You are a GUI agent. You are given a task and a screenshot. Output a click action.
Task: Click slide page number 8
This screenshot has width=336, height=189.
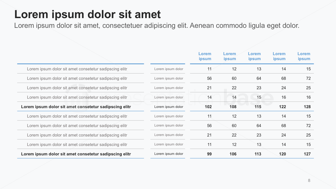tap(309, 180)
